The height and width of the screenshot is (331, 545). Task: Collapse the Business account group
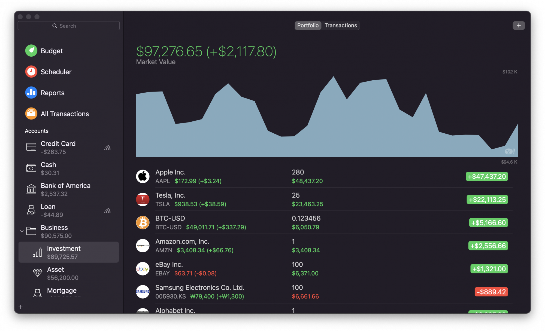click(x=22, y=231)
